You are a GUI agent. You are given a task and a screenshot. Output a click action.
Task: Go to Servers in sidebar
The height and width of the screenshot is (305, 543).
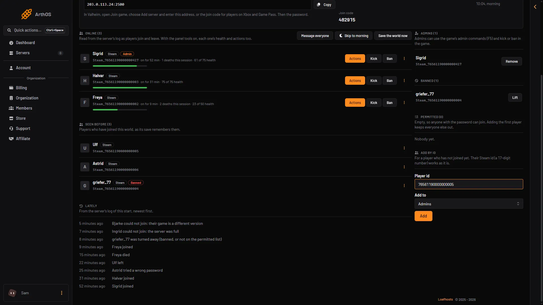tap(36, 53)
